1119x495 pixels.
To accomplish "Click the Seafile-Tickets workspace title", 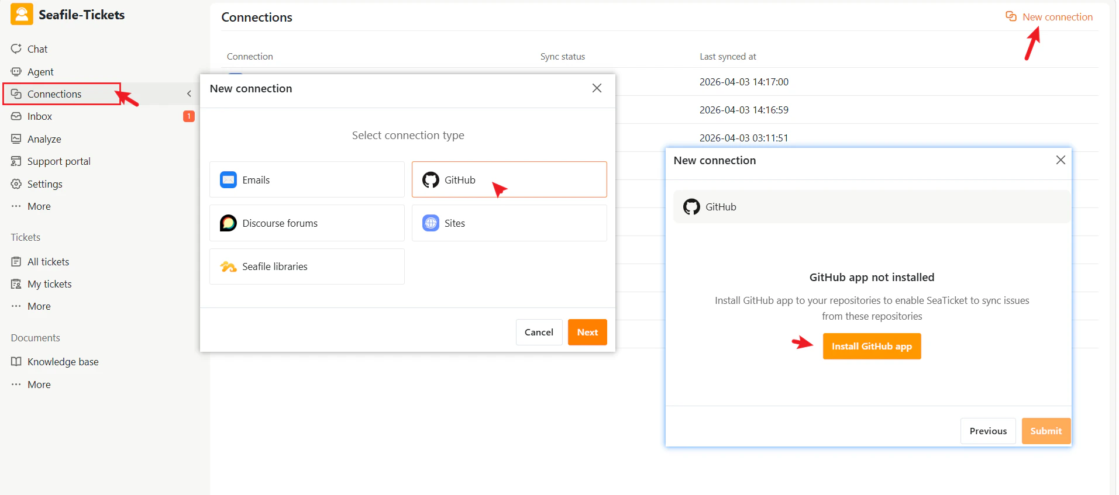I will (x=82, y=15).
